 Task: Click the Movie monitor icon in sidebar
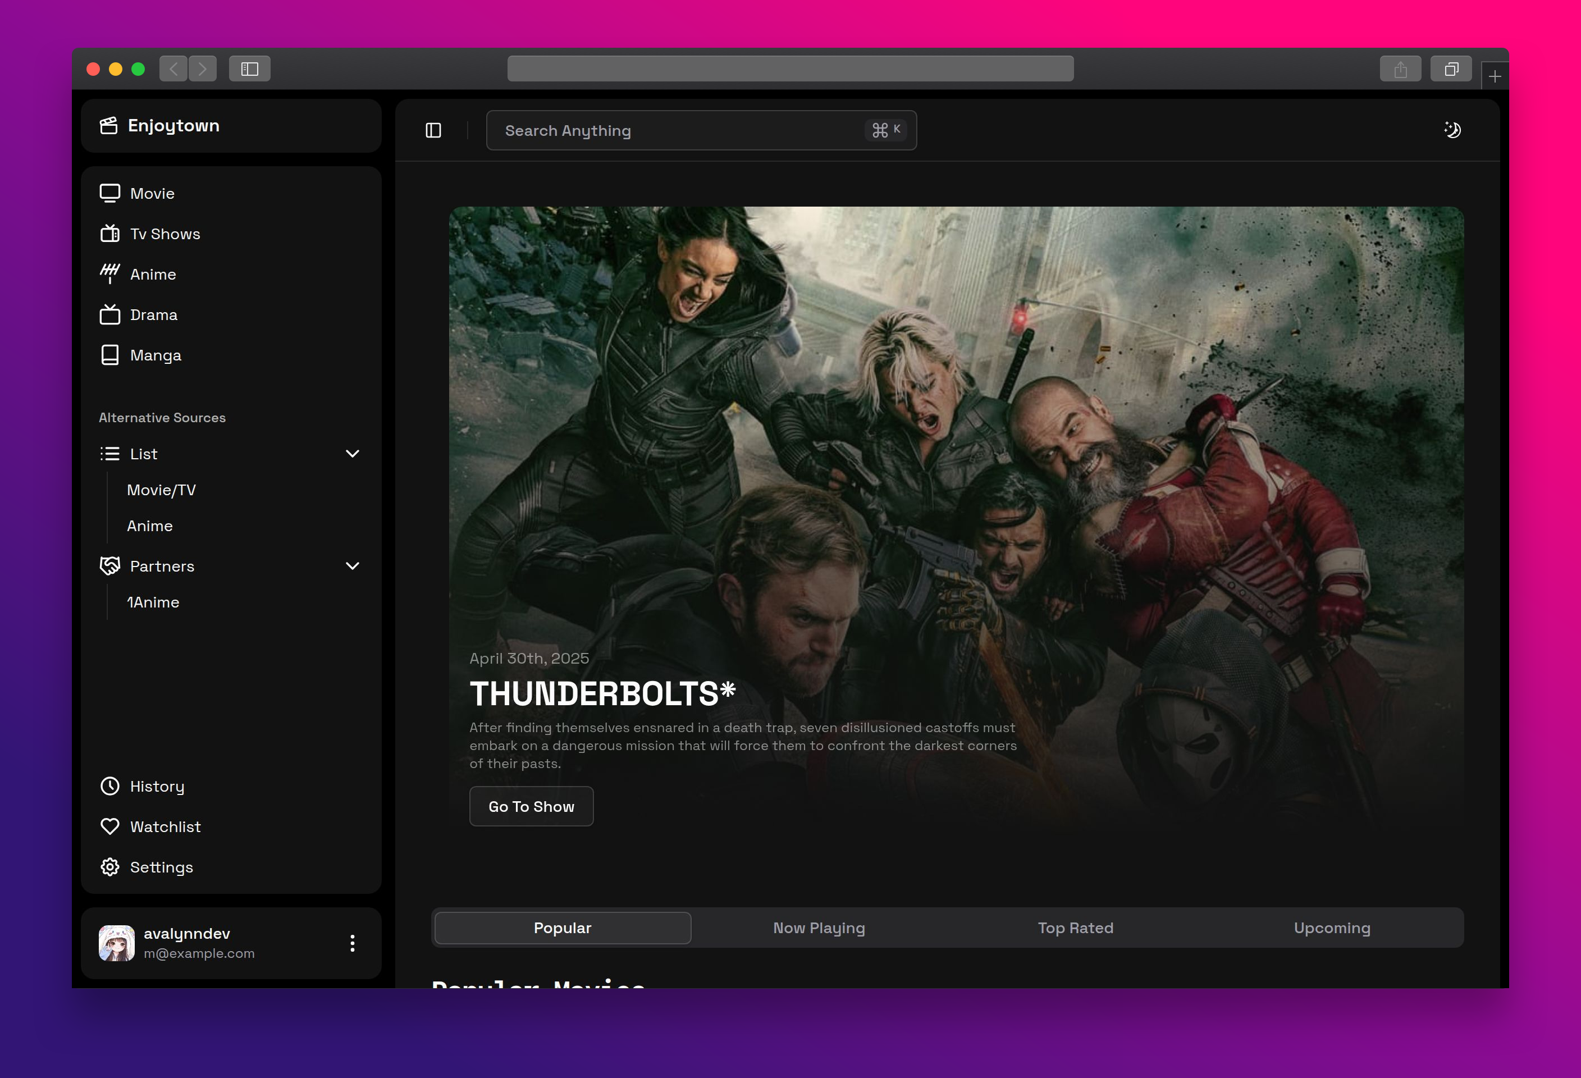pyautogui.click(x=109, y=193)
